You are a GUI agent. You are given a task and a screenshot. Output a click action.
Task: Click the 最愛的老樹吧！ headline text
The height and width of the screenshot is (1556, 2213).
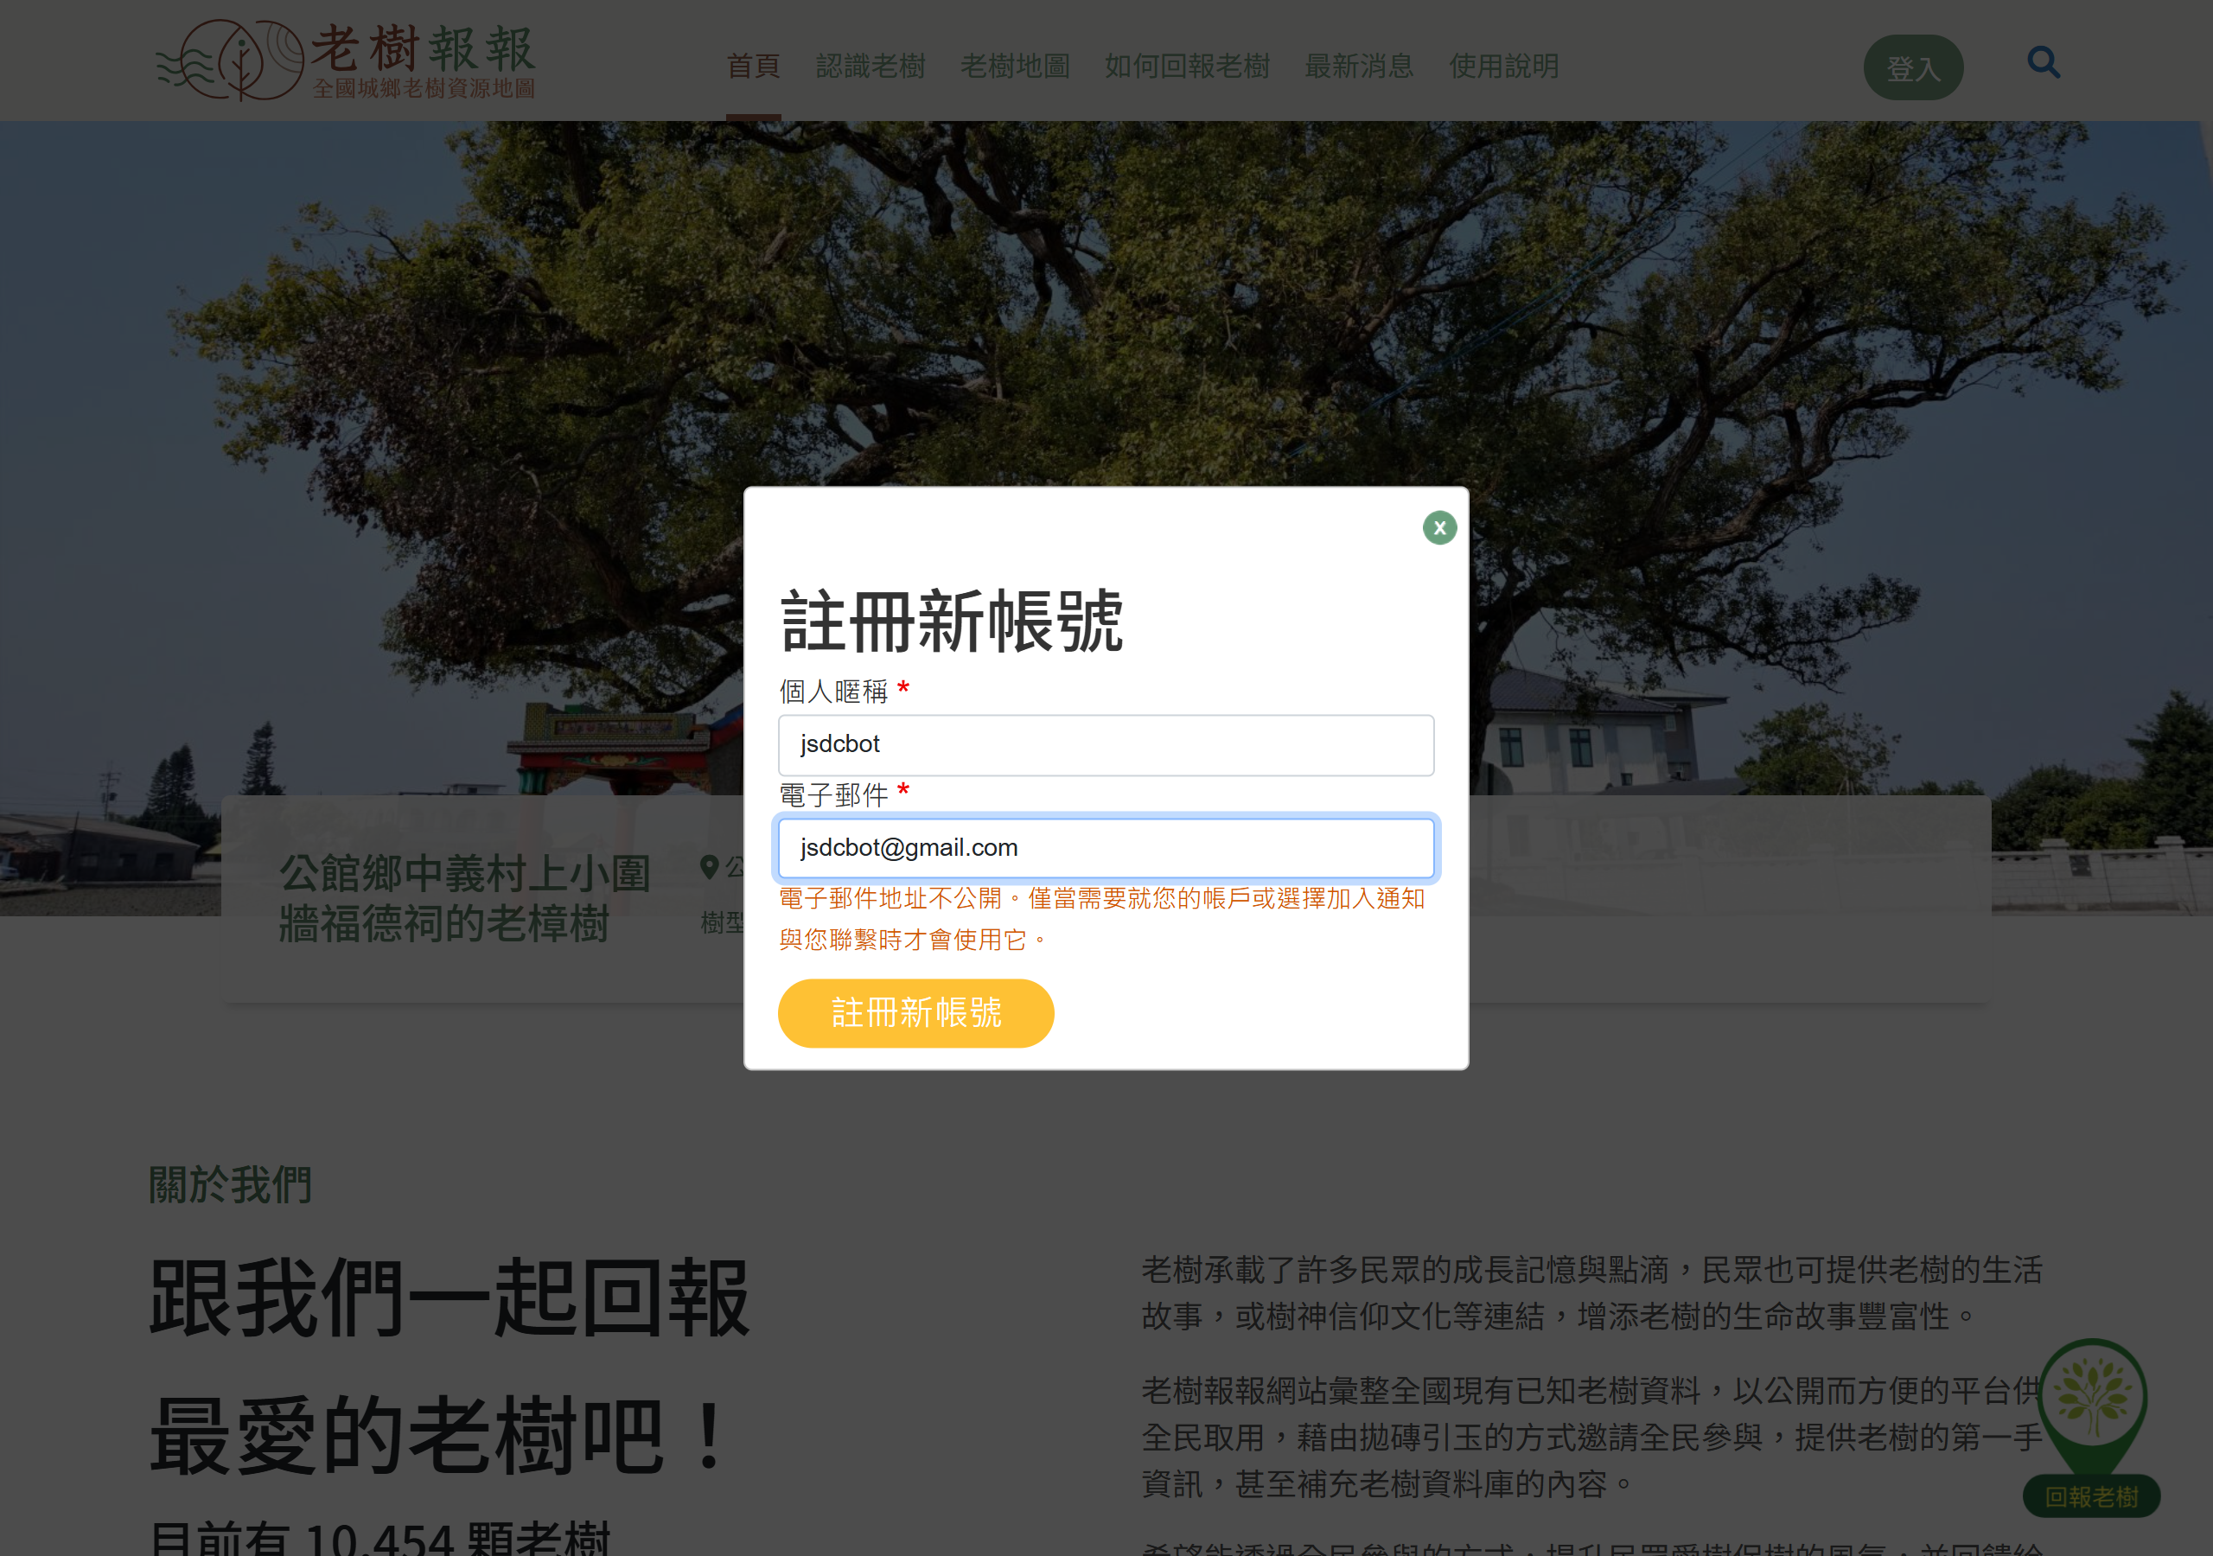437,1436
